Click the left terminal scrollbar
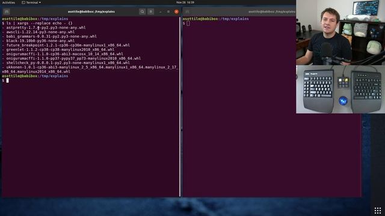Image resolution: width=385 pixels, height=216 pixels. (180, 107)
